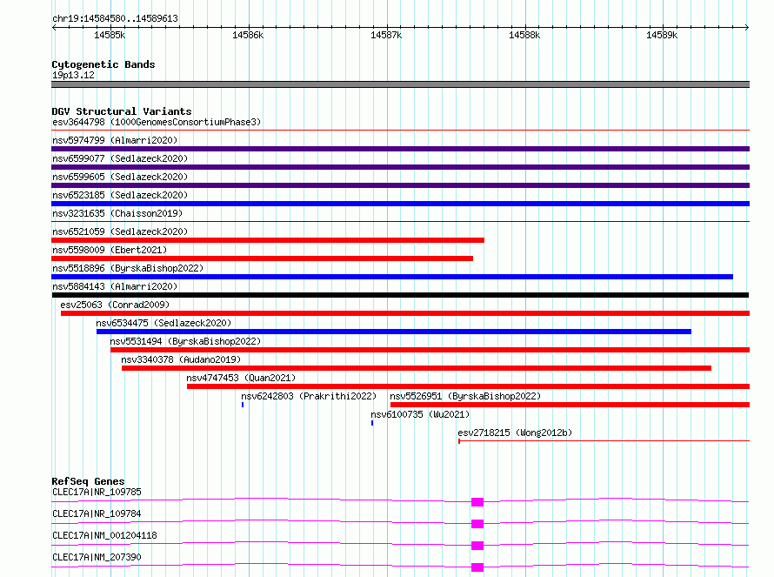Click variant label nsv4747453 (Quan2021)
This screenshot has width=774, height=577.
pyautogui.click(x=241, y=378)
